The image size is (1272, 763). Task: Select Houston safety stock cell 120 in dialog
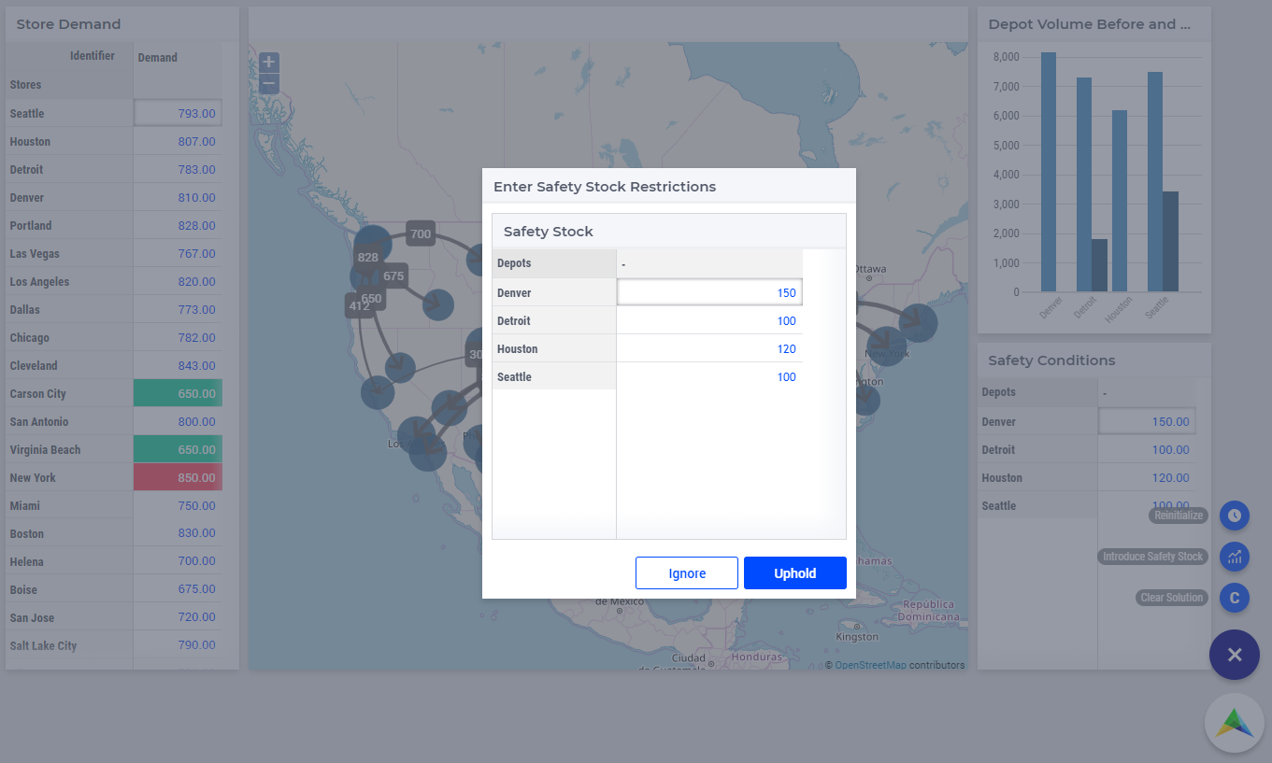pyautogui.click(x=709, y=348)
